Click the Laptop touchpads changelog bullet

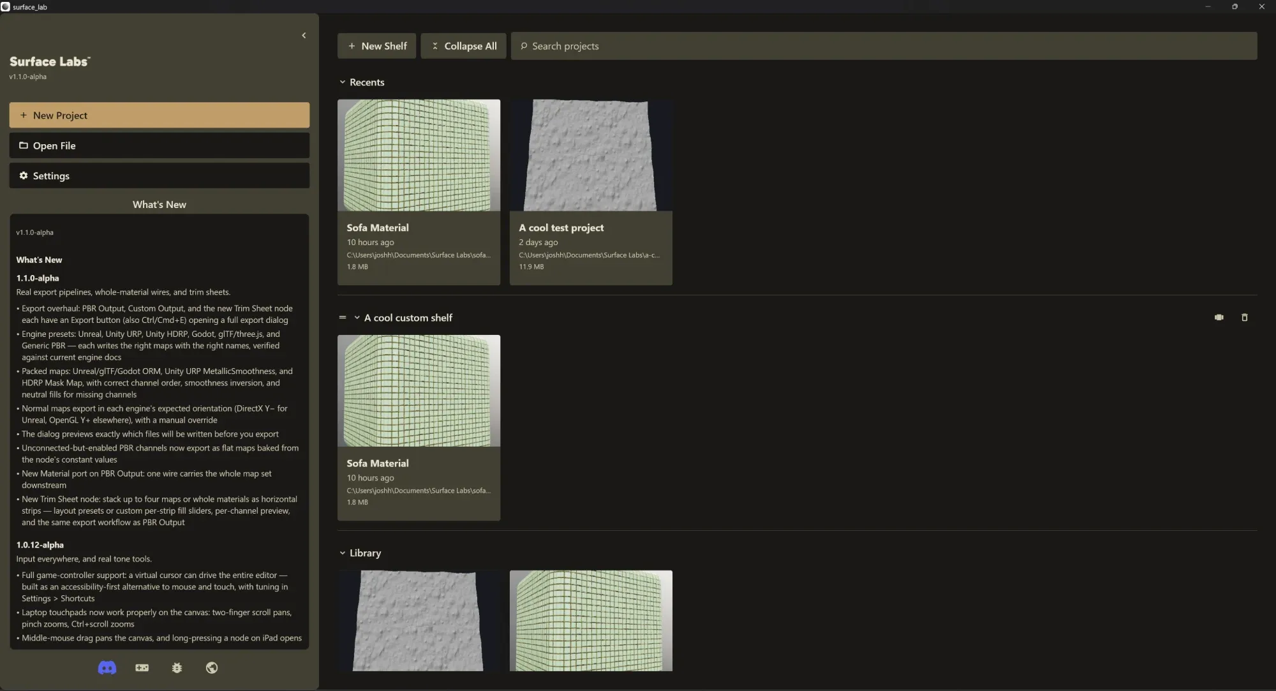click(154, 618)
